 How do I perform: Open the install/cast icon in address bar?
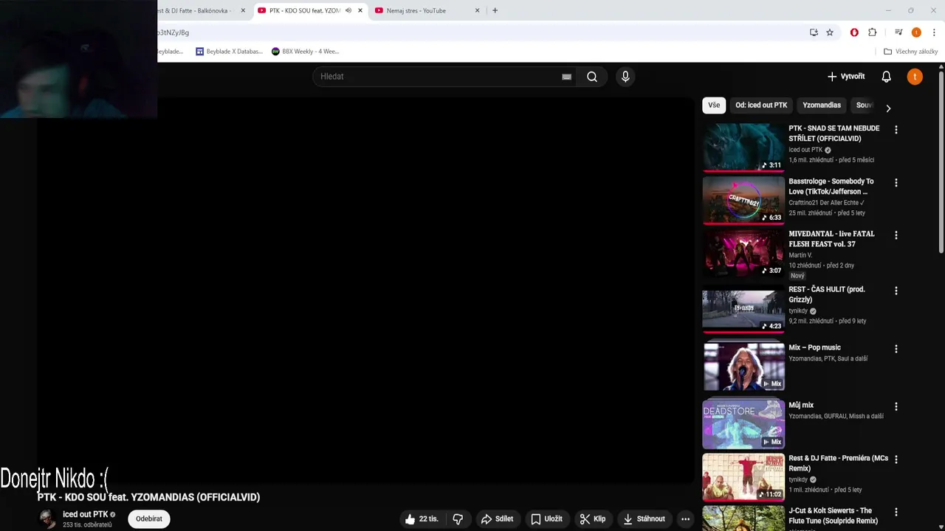[814, 32]
